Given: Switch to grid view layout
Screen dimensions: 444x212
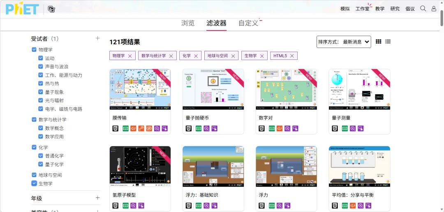Looking at the screenshot, I should [x=379, y=41].
